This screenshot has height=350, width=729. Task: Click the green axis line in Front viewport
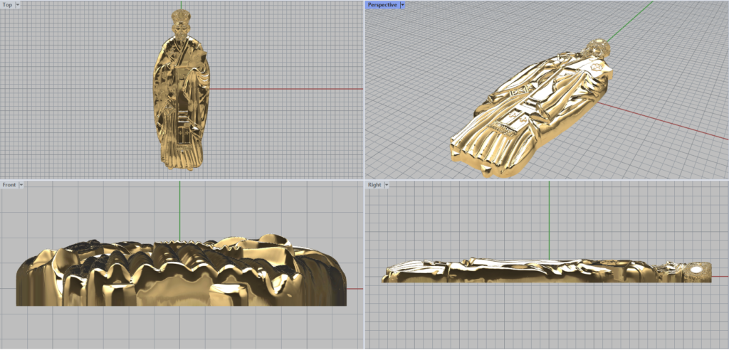point(180,206)
